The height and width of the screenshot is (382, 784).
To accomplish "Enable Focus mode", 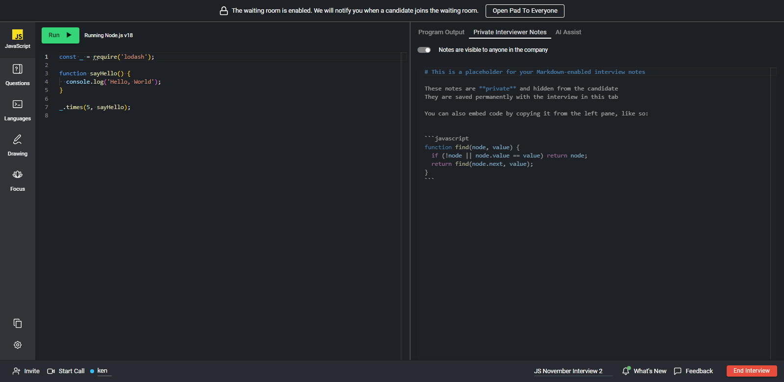I will [18, 175].
